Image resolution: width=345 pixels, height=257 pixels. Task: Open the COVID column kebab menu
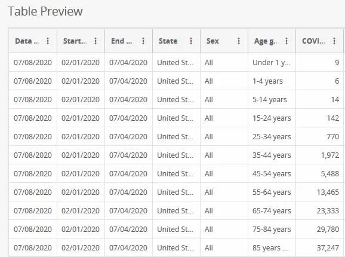334,41
